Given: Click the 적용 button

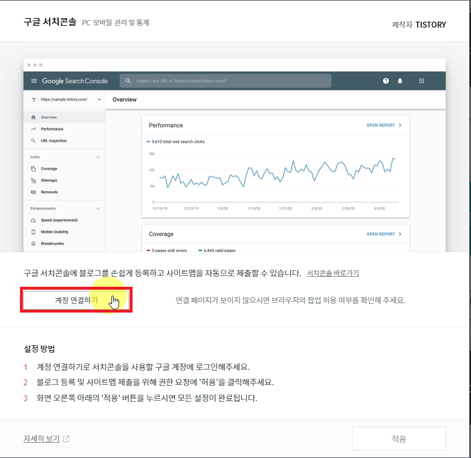Looking at the screenshot, I should tap(399, 439).
